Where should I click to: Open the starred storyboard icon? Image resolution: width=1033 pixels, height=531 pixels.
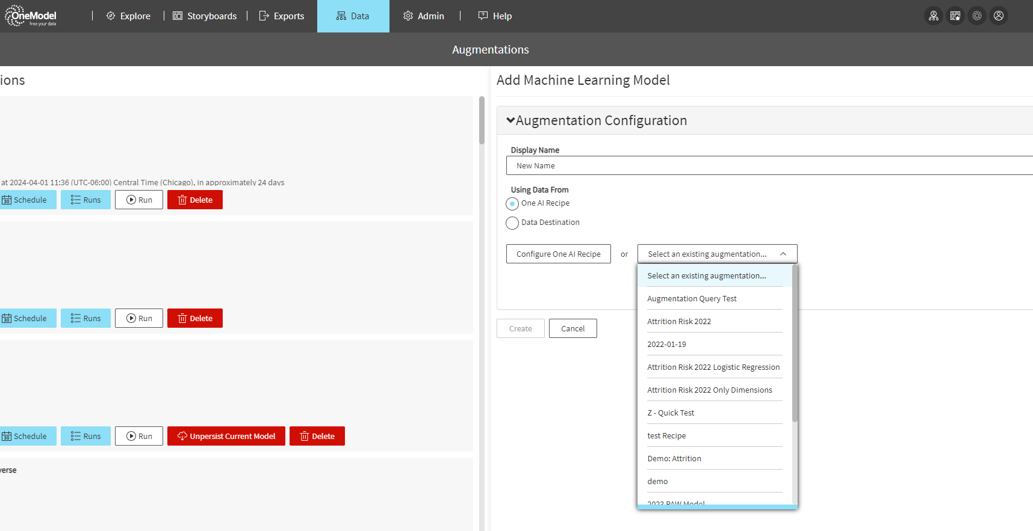click(x=955, y=16)
